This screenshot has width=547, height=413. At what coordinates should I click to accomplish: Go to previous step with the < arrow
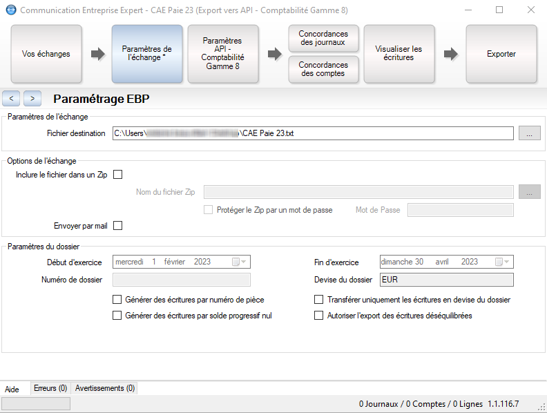coord(11,98)
